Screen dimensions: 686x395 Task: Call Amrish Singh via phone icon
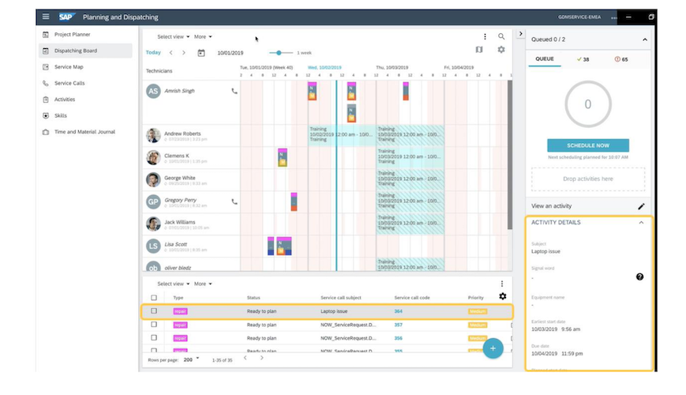point(234,91)
